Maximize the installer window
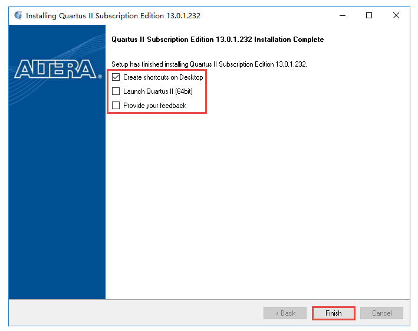The width and height of the screenshot is (418, 331). [x=369, y=15]
